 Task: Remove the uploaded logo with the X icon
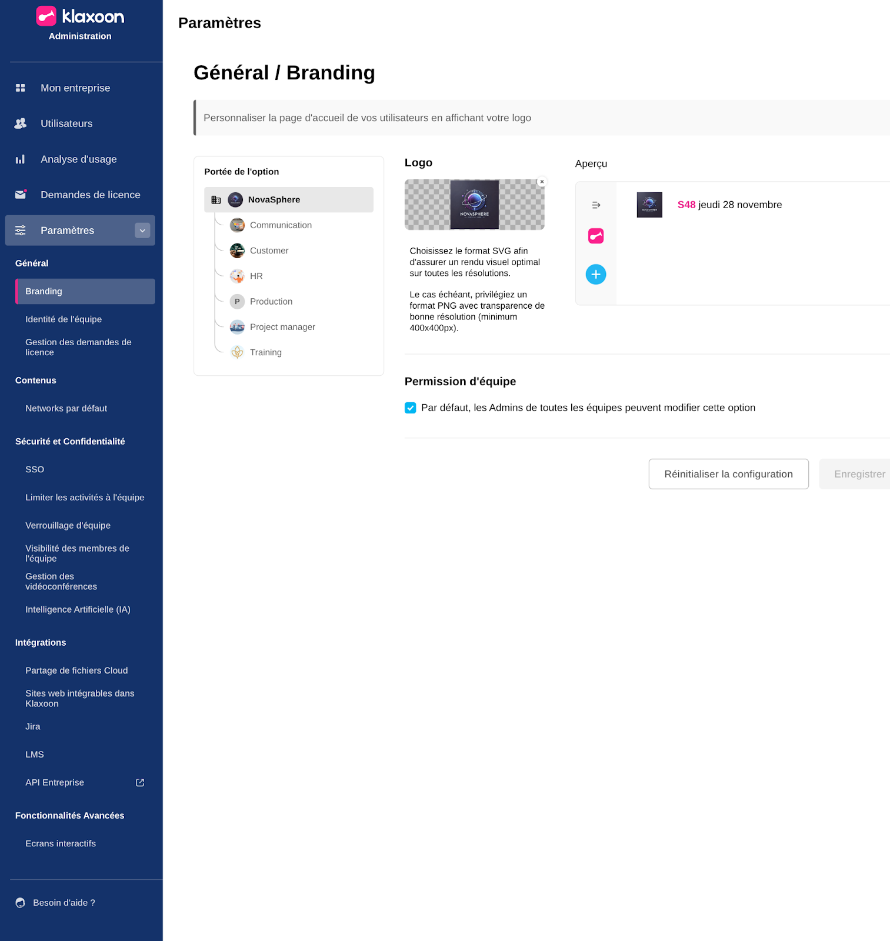[542, 182]
